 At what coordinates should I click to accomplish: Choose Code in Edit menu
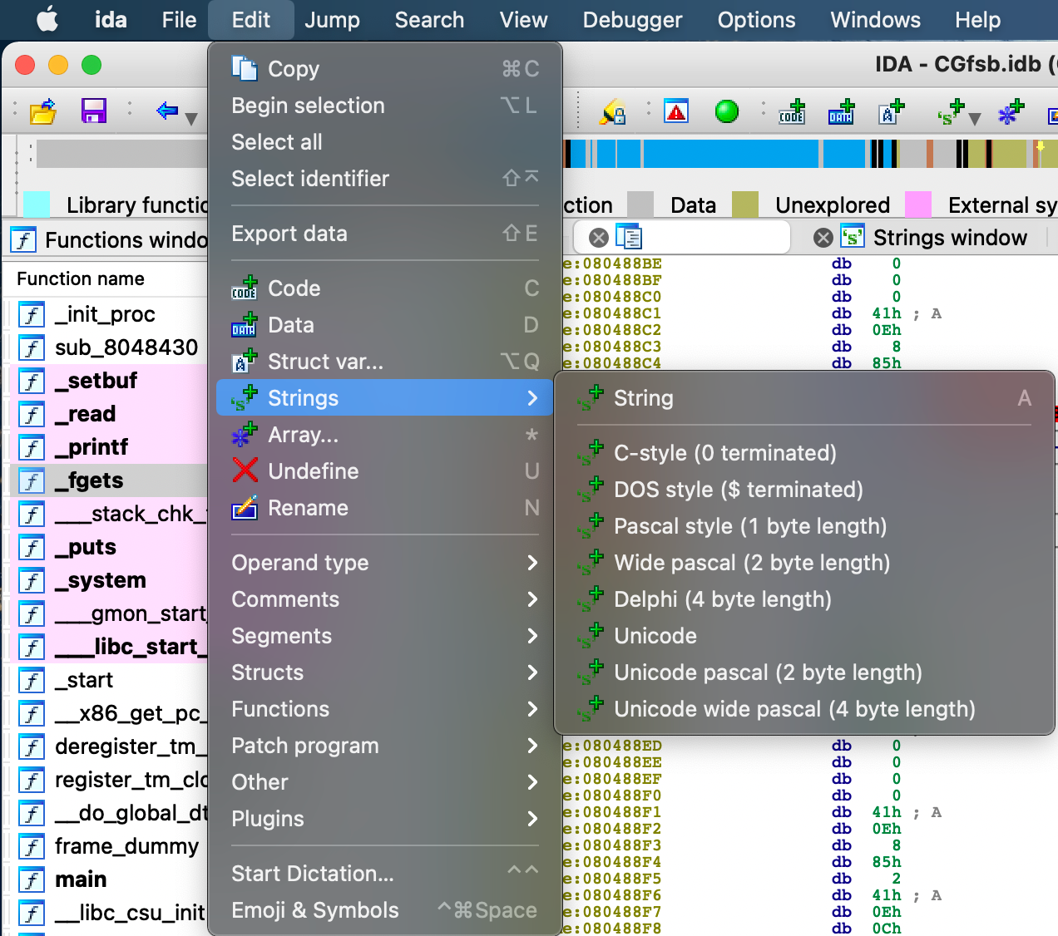(x=385, y=288)
